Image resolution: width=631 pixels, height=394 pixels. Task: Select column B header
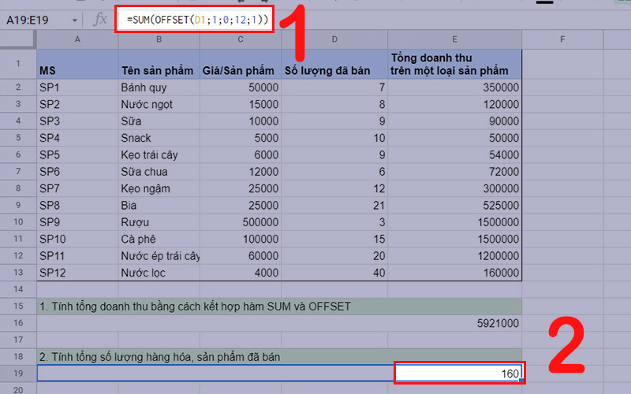click(159, 39)
